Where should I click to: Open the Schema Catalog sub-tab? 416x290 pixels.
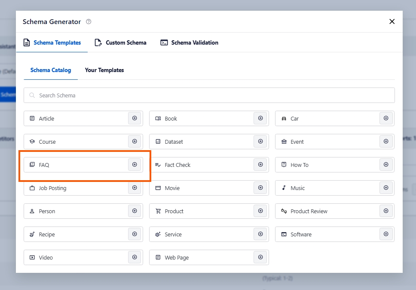click(x=51, y=70)
